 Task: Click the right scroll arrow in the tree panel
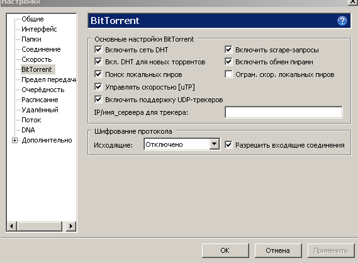point(71,226)
